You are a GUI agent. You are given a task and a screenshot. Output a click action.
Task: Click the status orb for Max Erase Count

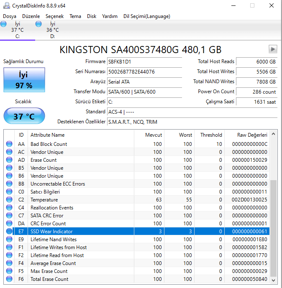tap(9, 271)
